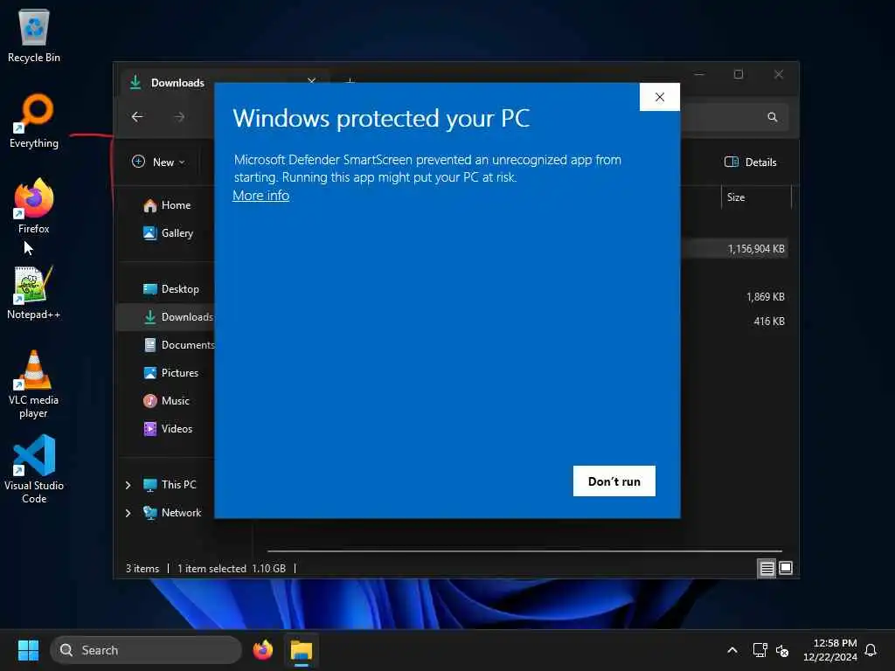895x671 pixels.
Task: Launch VLC media player desktop shortcut
Action: (34, 384)
